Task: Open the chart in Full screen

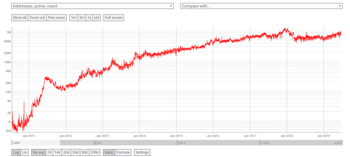Action: pos(114,18)
